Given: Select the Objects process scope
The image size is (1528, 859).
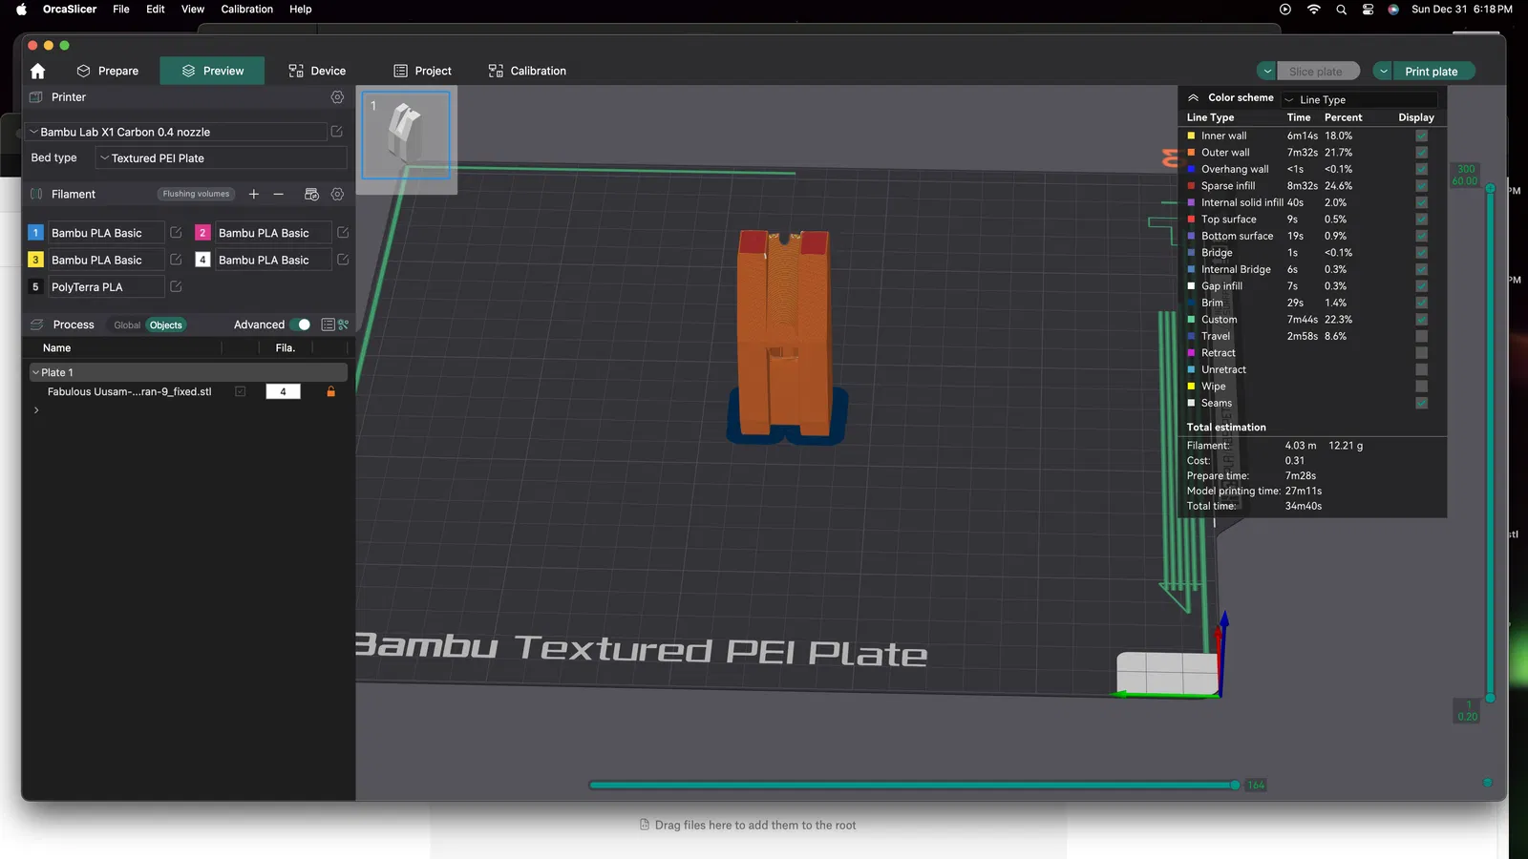Looking at the screenshot, I should pyautogui.click(x=166, y=325).
